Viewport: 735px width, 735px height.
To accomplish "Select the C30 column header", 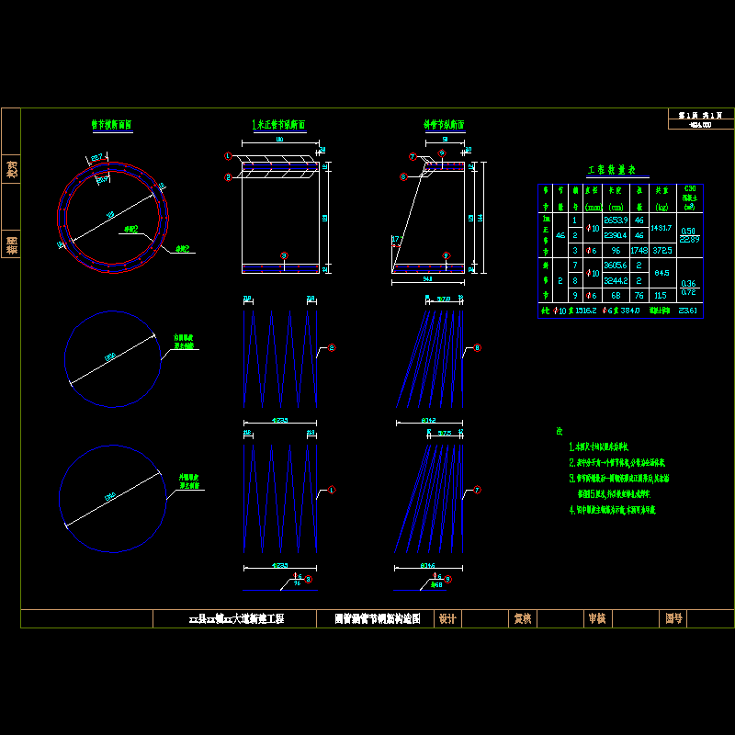I will [690, 188].
